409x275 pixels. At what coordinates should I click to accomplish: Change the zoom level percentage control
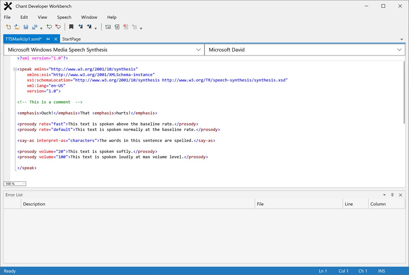tap(15, 183)
